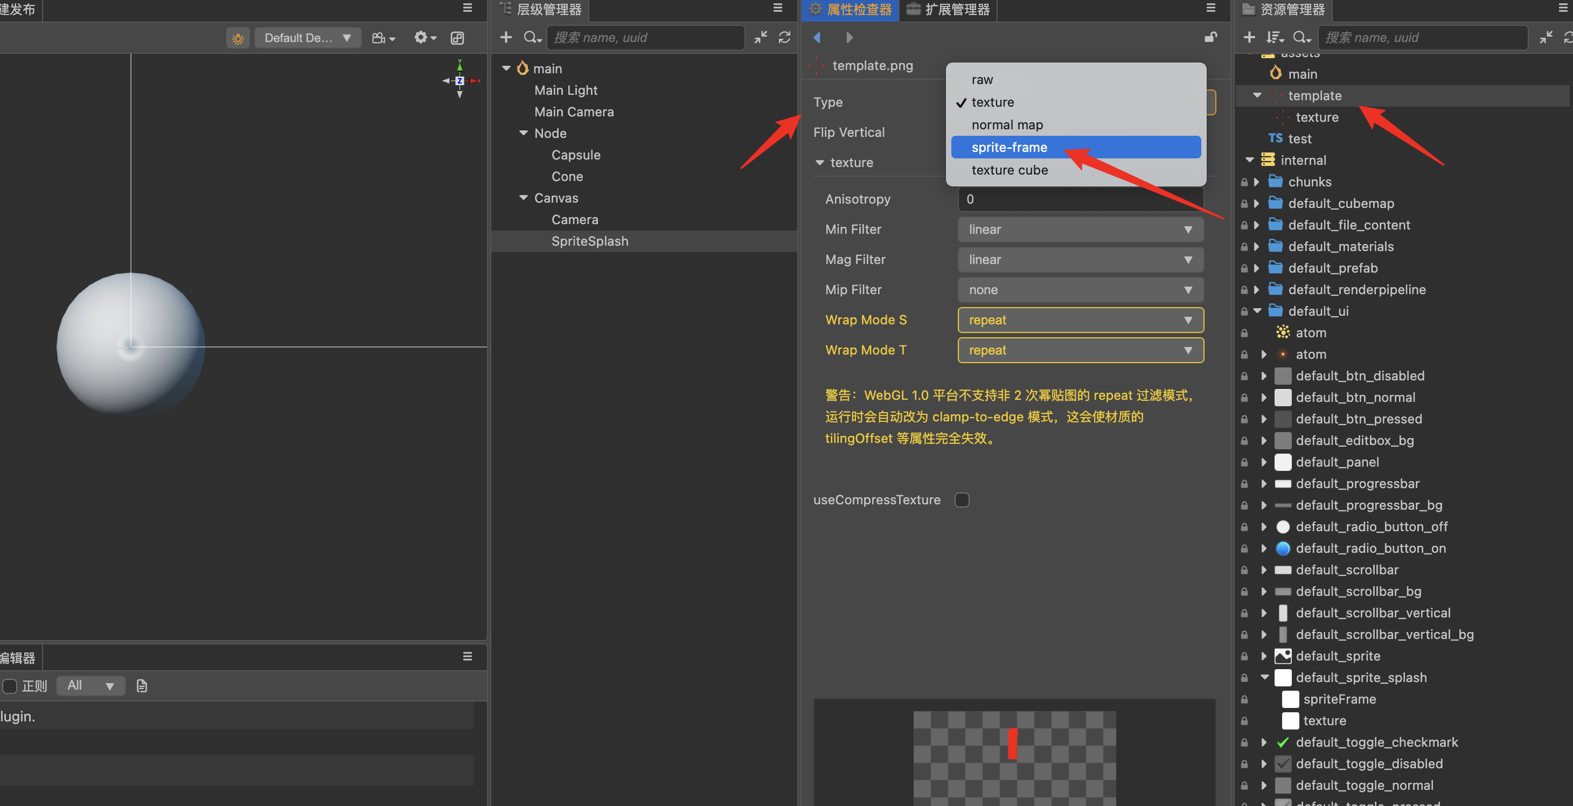Toggle the 正则 regex checkbox
The image size is (1573, 806).
10,686
